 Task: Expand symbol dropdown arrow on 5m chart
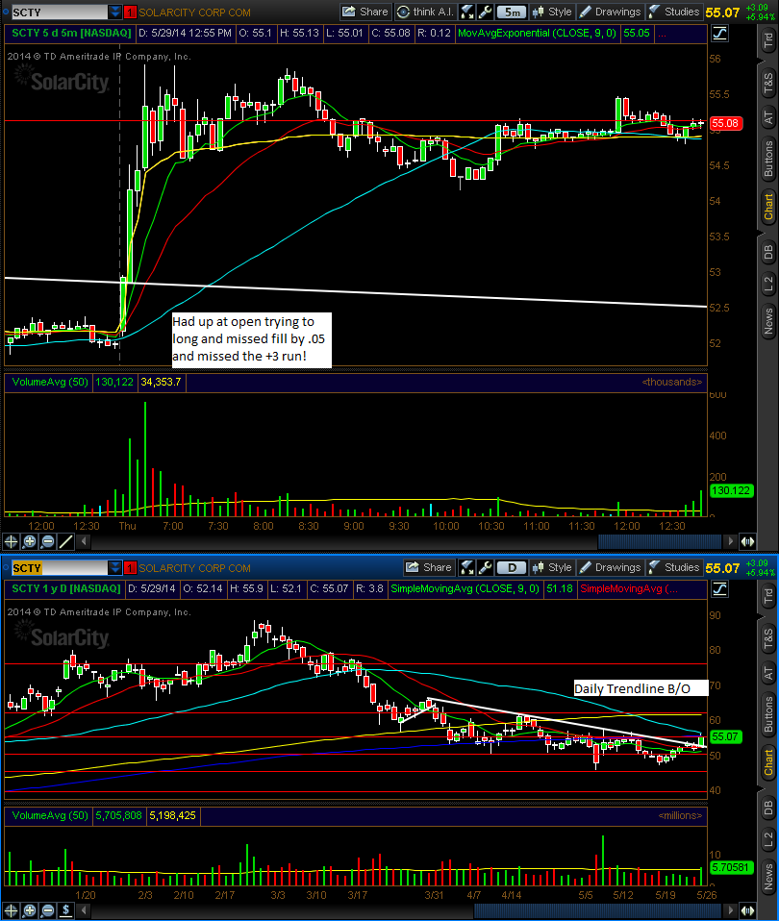[x=115, y=12]
